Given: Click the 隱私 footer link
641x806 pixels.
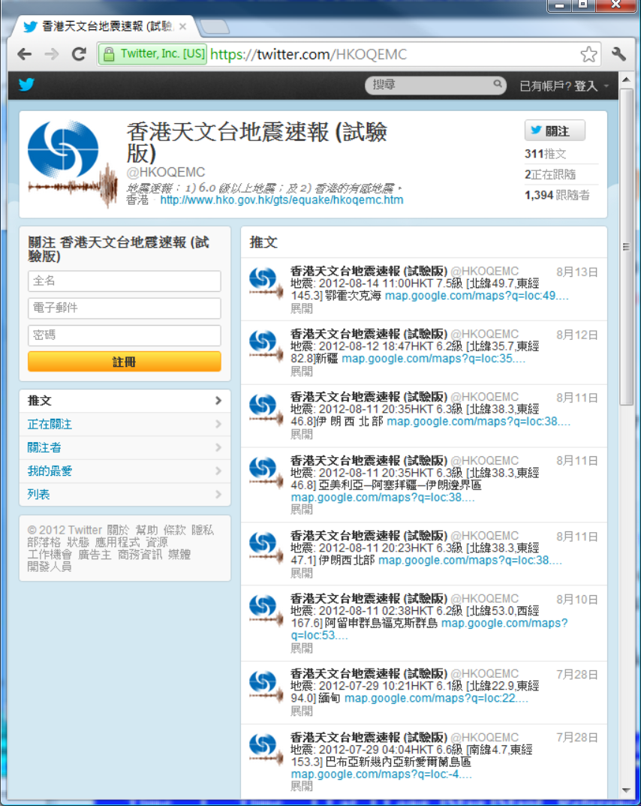Looking at the screenshot, I should pos(203,530).
